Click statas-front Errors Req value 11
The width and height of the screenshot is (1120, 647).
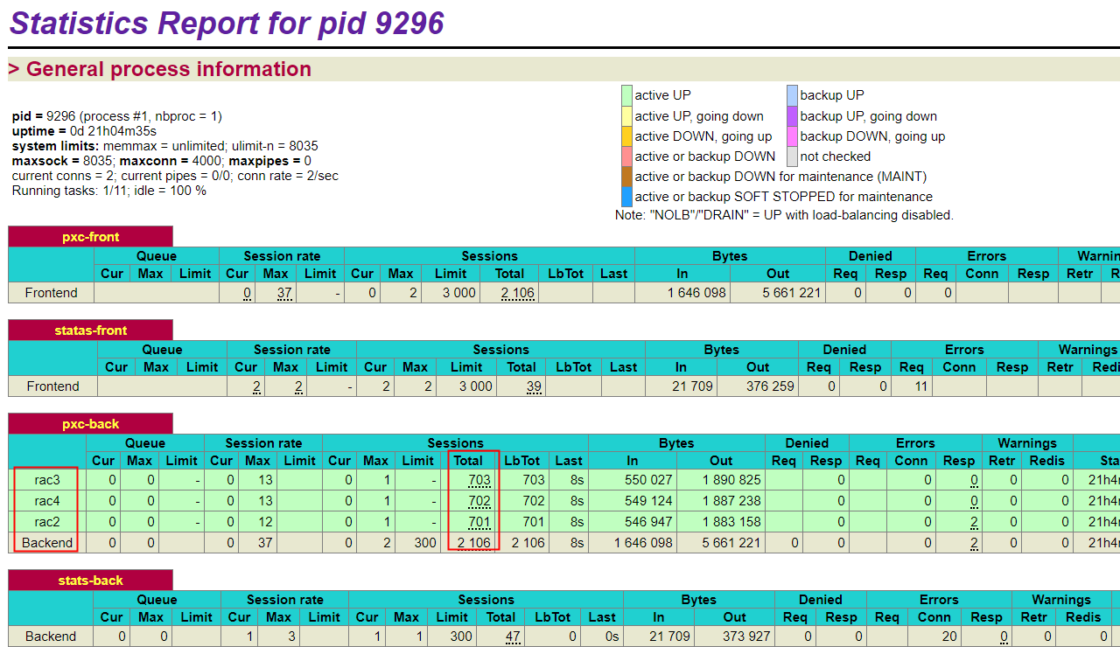point(920,386)
